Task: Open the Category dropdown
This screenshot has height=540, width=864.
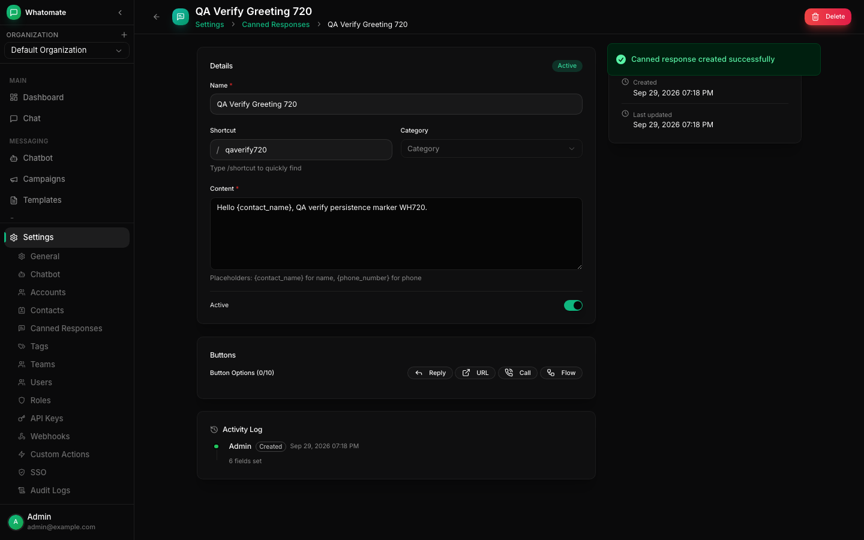Action: click(x=491, y=149)
